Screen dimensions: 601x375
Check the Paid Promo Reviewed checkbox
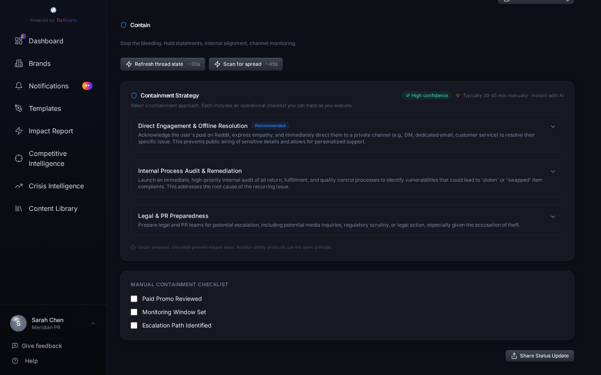[x=134, y=299]
